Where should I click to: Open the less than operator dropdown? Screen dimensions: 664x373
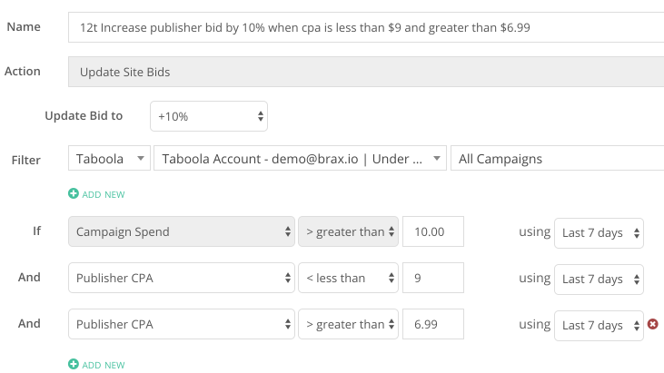pos(348,278)
